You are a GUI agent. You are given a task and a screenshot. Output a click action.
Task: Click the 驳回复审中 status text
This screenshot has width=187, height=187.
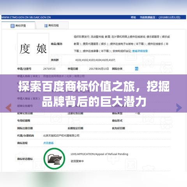tap(77, 161)
